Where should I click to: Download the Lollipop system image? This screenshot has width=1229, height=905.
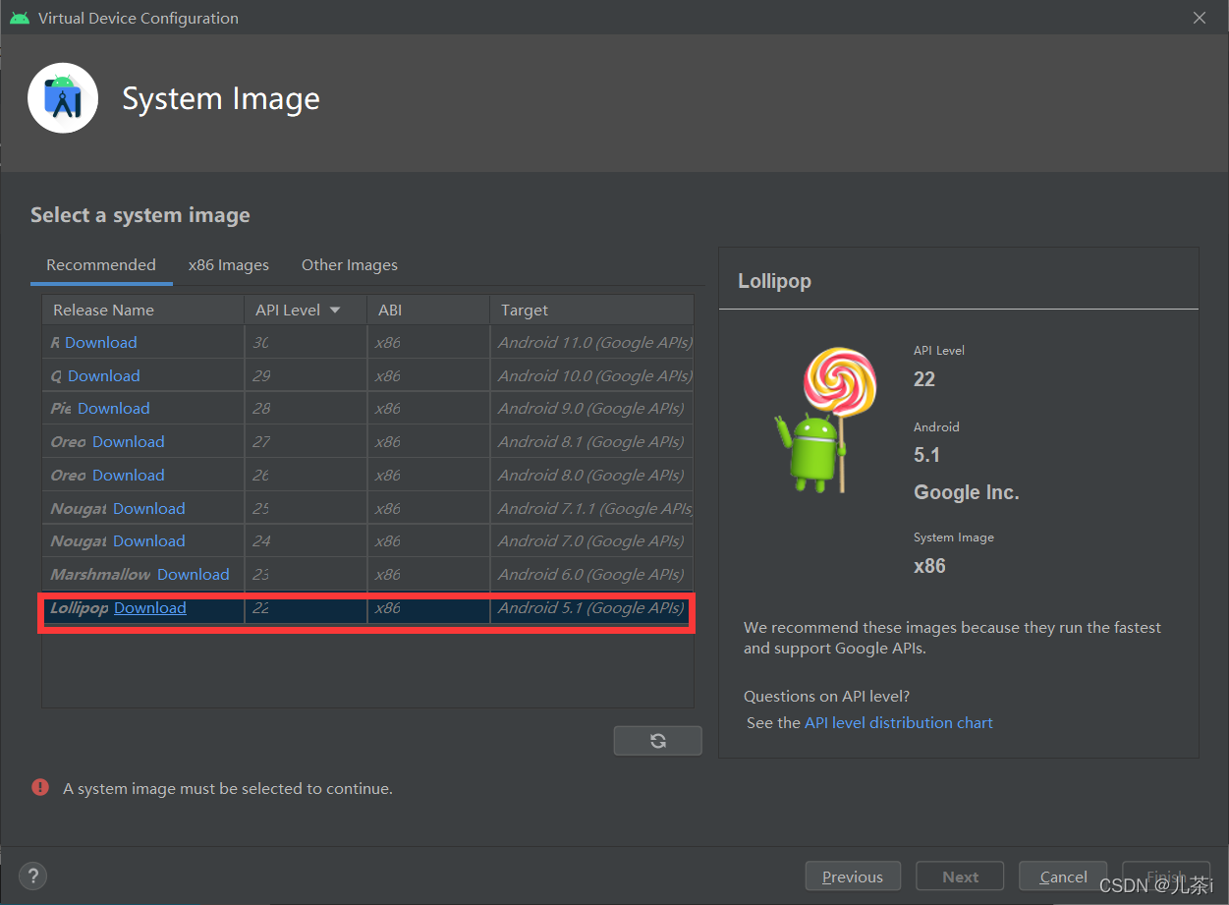(x=150, y=608)
